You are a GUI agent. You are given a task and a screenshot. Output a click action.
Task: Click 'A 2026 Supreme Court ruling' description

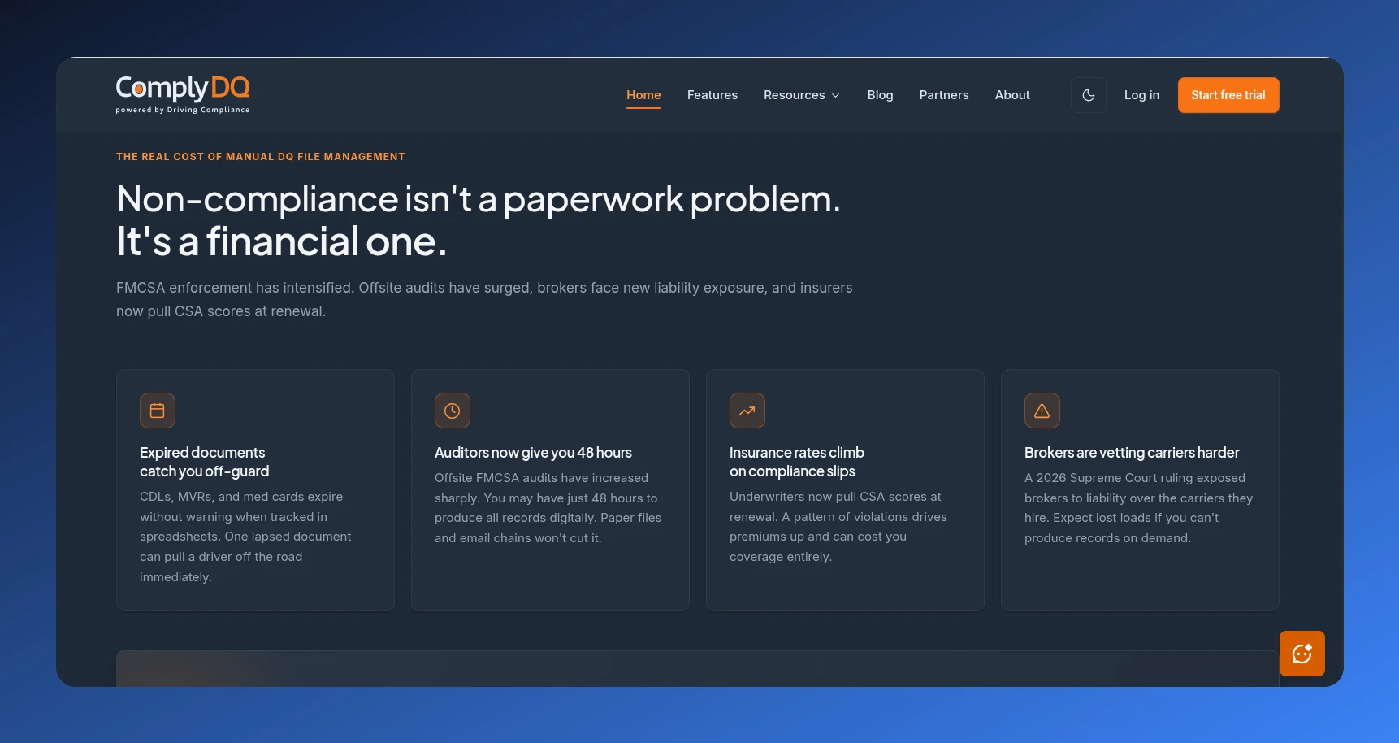(1138, 508)
